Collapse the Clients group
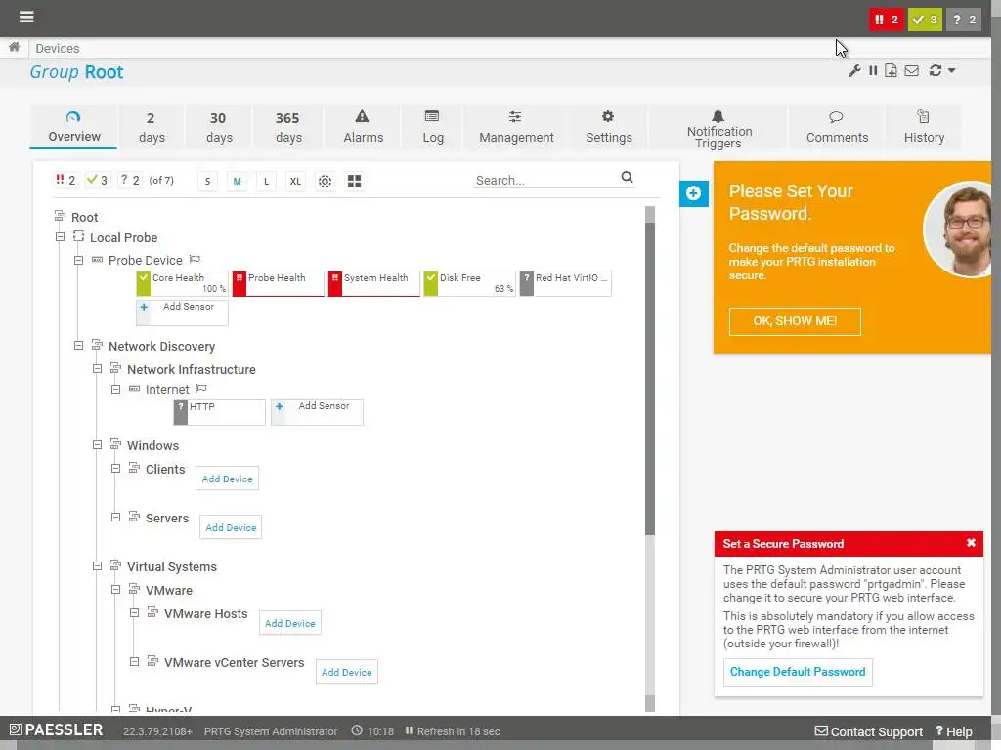1001x750 pixels. point(115,469)
